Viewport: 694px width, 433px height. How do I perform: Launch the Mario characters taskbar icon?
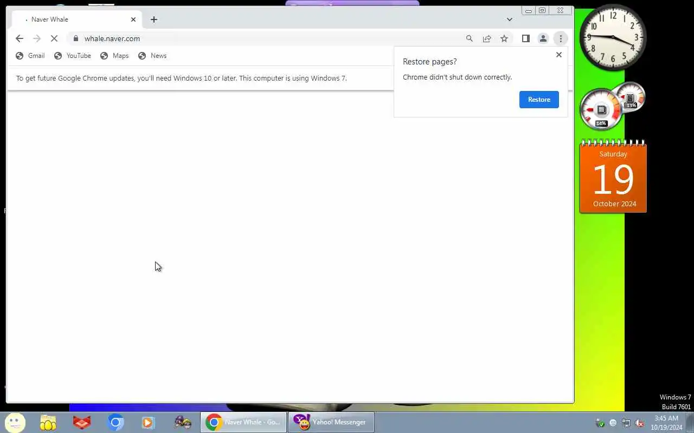[x=183, y=422]
